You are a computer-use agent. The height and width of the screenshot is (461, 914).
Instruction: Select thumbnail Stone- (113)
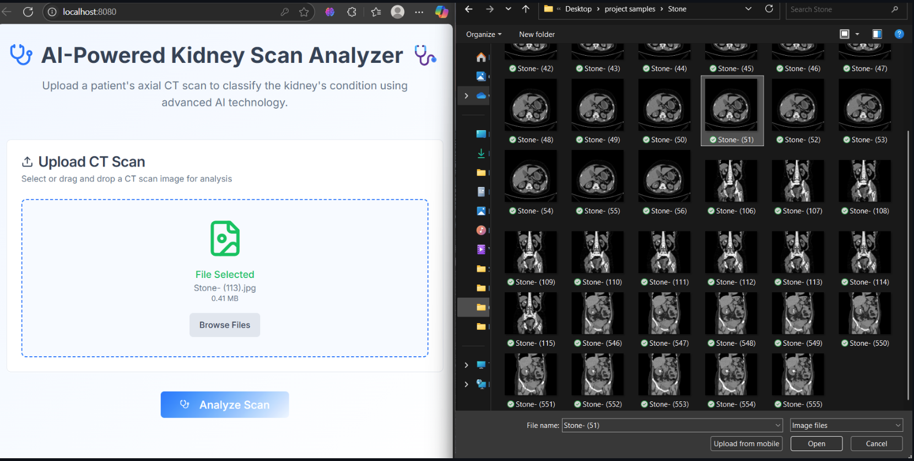tap(798, 259)
